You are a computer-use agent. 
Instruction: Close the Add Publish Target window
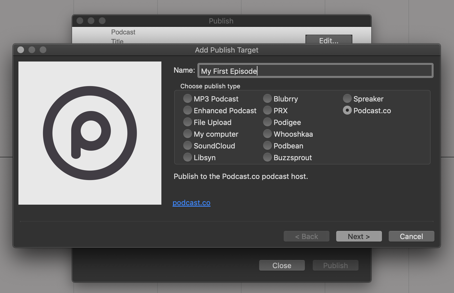[21, 50]
